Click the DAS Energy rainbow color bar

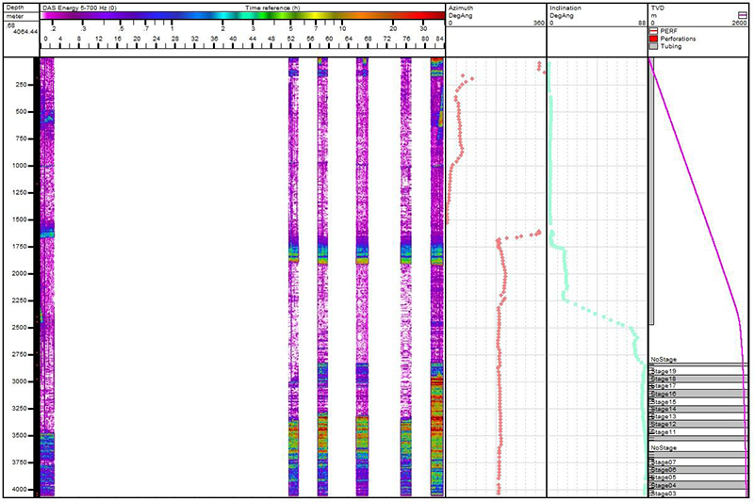(x=243, y=16)
